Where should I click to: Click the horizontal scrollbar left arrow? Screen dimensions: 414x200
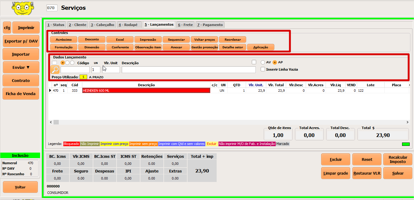(x=51, y=122)
